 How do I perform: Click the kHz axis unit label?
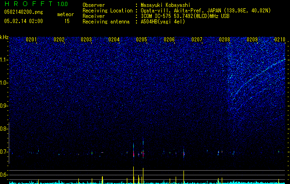pyautogui.click(x=4, y=37)
